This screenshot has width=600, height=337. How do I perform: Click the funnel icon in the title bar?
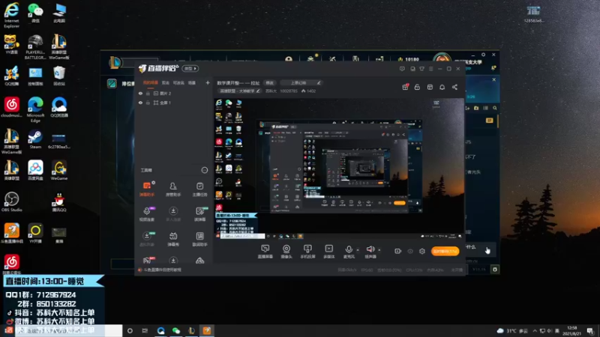click(x=421, y=69)
